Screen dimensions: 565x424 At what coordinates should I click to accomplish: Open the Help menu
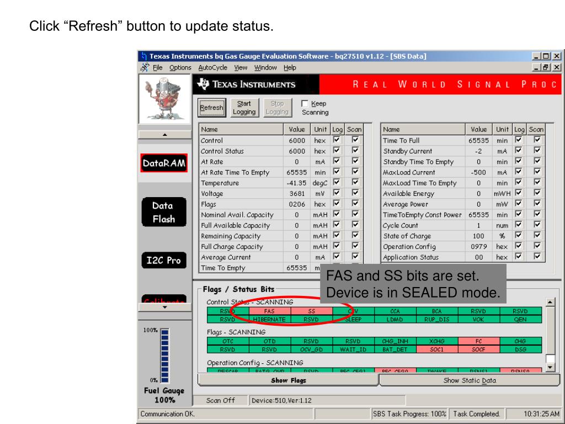pyautogui.click(x=290, y=67)
